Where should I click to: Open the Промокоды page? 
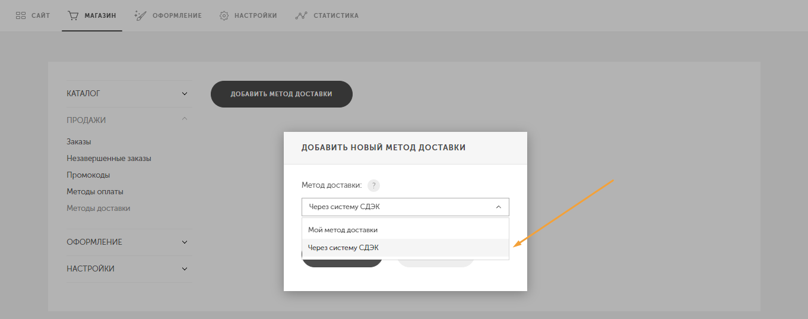(88, 175)
